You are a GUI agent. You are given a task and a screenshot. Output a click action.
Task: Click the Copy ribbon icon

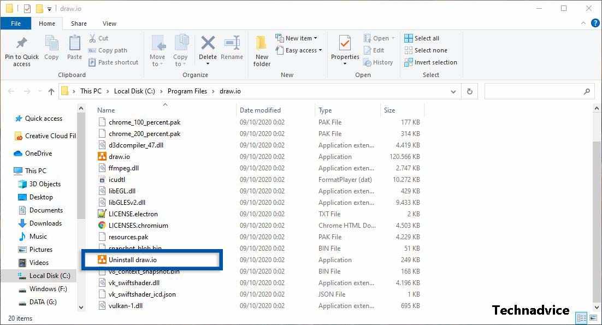[x=51, y=43]
